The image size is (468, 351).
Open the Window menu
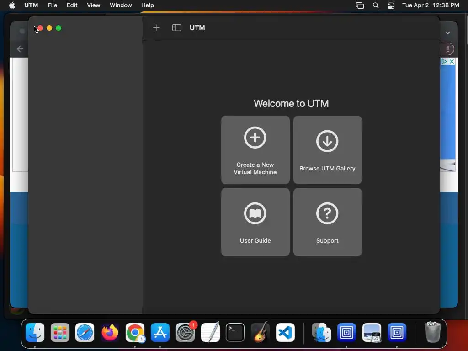pos(121,5)
